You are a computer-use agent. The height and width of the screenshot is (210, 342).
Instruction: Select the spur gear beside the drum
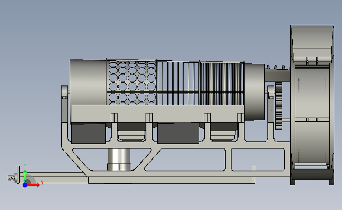tap(278, 106)
